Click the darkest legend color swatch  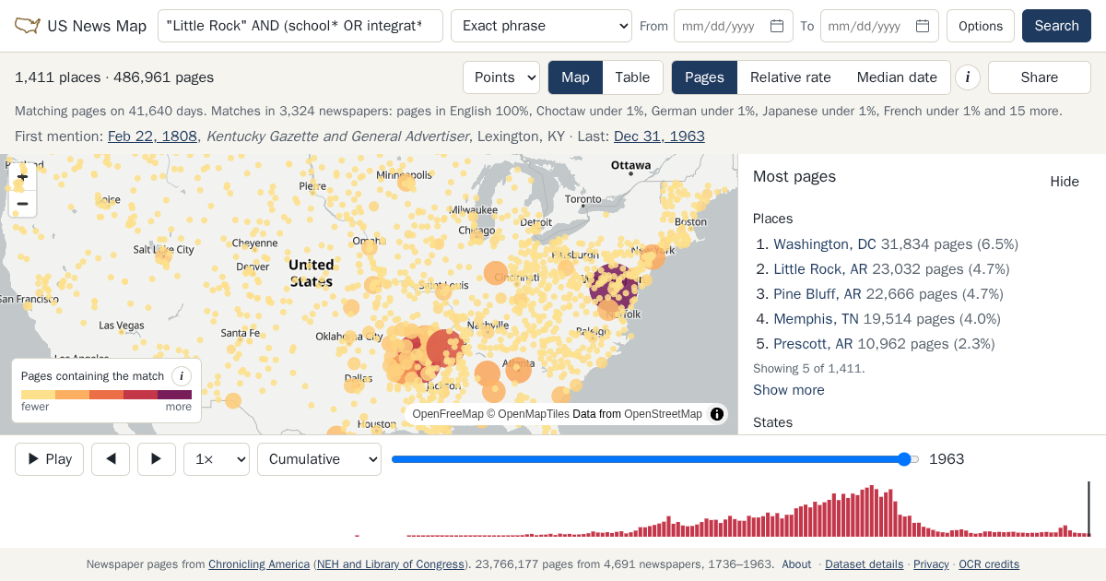point(175,395)
